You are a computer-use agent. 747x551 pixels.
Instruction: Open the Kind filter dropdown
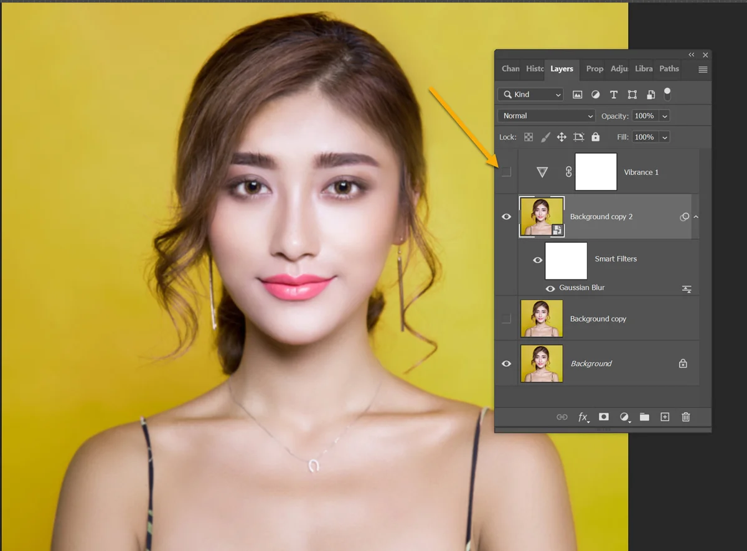tap(531, 95)
